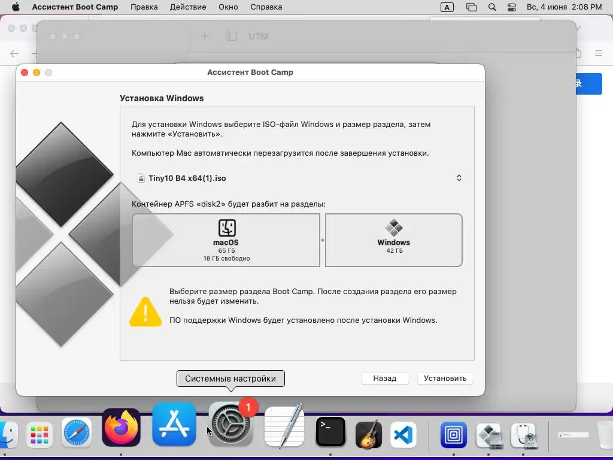The width and height of the screenshot is (613, 460).
Task: Open the minimized window thumbnail in Dock
Action: 573,435
